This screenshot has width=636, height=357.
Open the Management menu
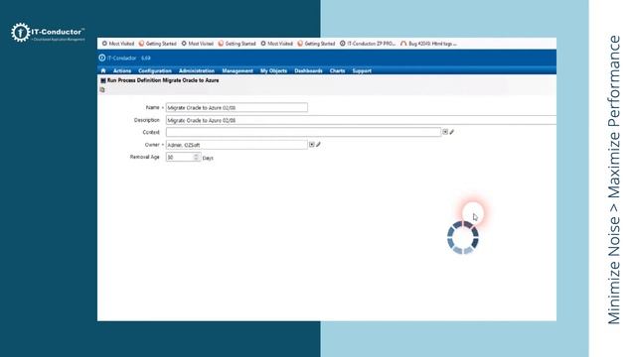point(238,70)
